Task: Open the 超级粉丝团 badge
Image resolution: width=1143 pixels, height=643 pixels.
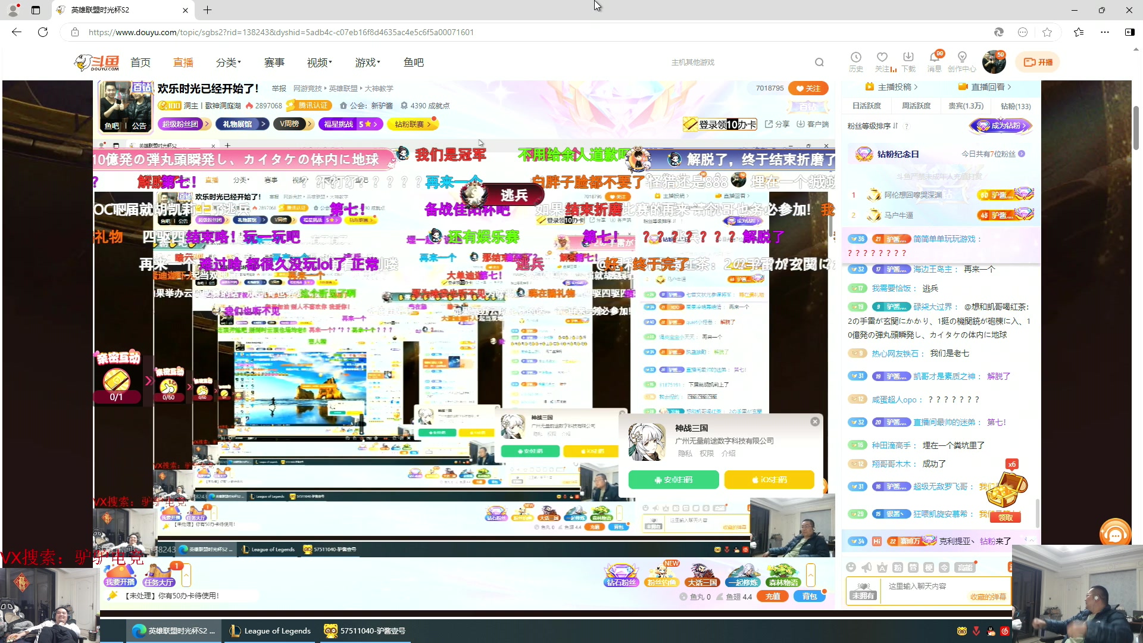Action: point(183,124)
